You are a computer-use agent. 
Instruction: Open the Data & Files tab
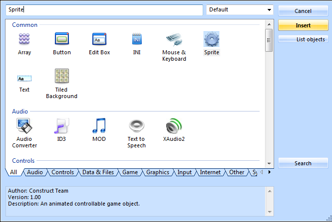tap(98, 172)
